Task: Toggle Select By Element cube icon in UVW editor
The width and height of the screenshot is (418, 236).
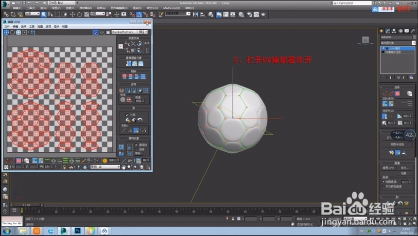Action: pyautogui.click(x=27, y=161)
